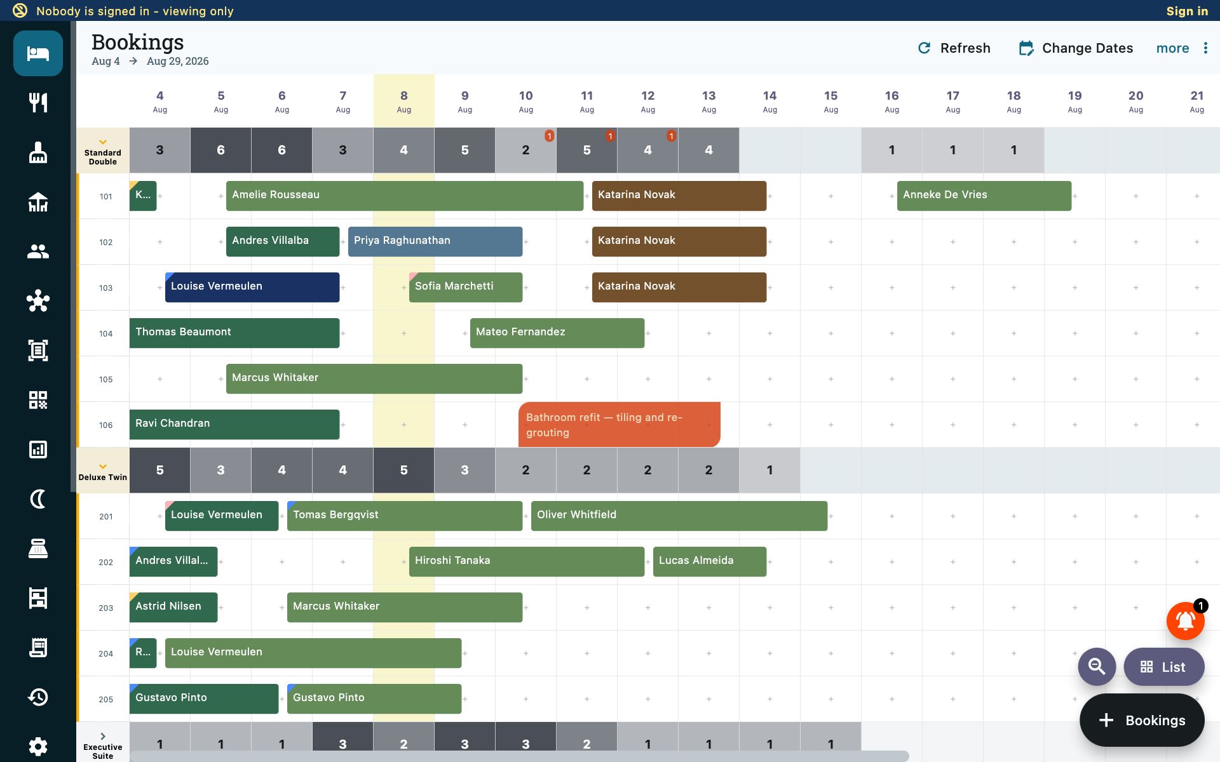Click the horizontal scrollbar at the bottom
1220x762 pixels.
[519, 756]
